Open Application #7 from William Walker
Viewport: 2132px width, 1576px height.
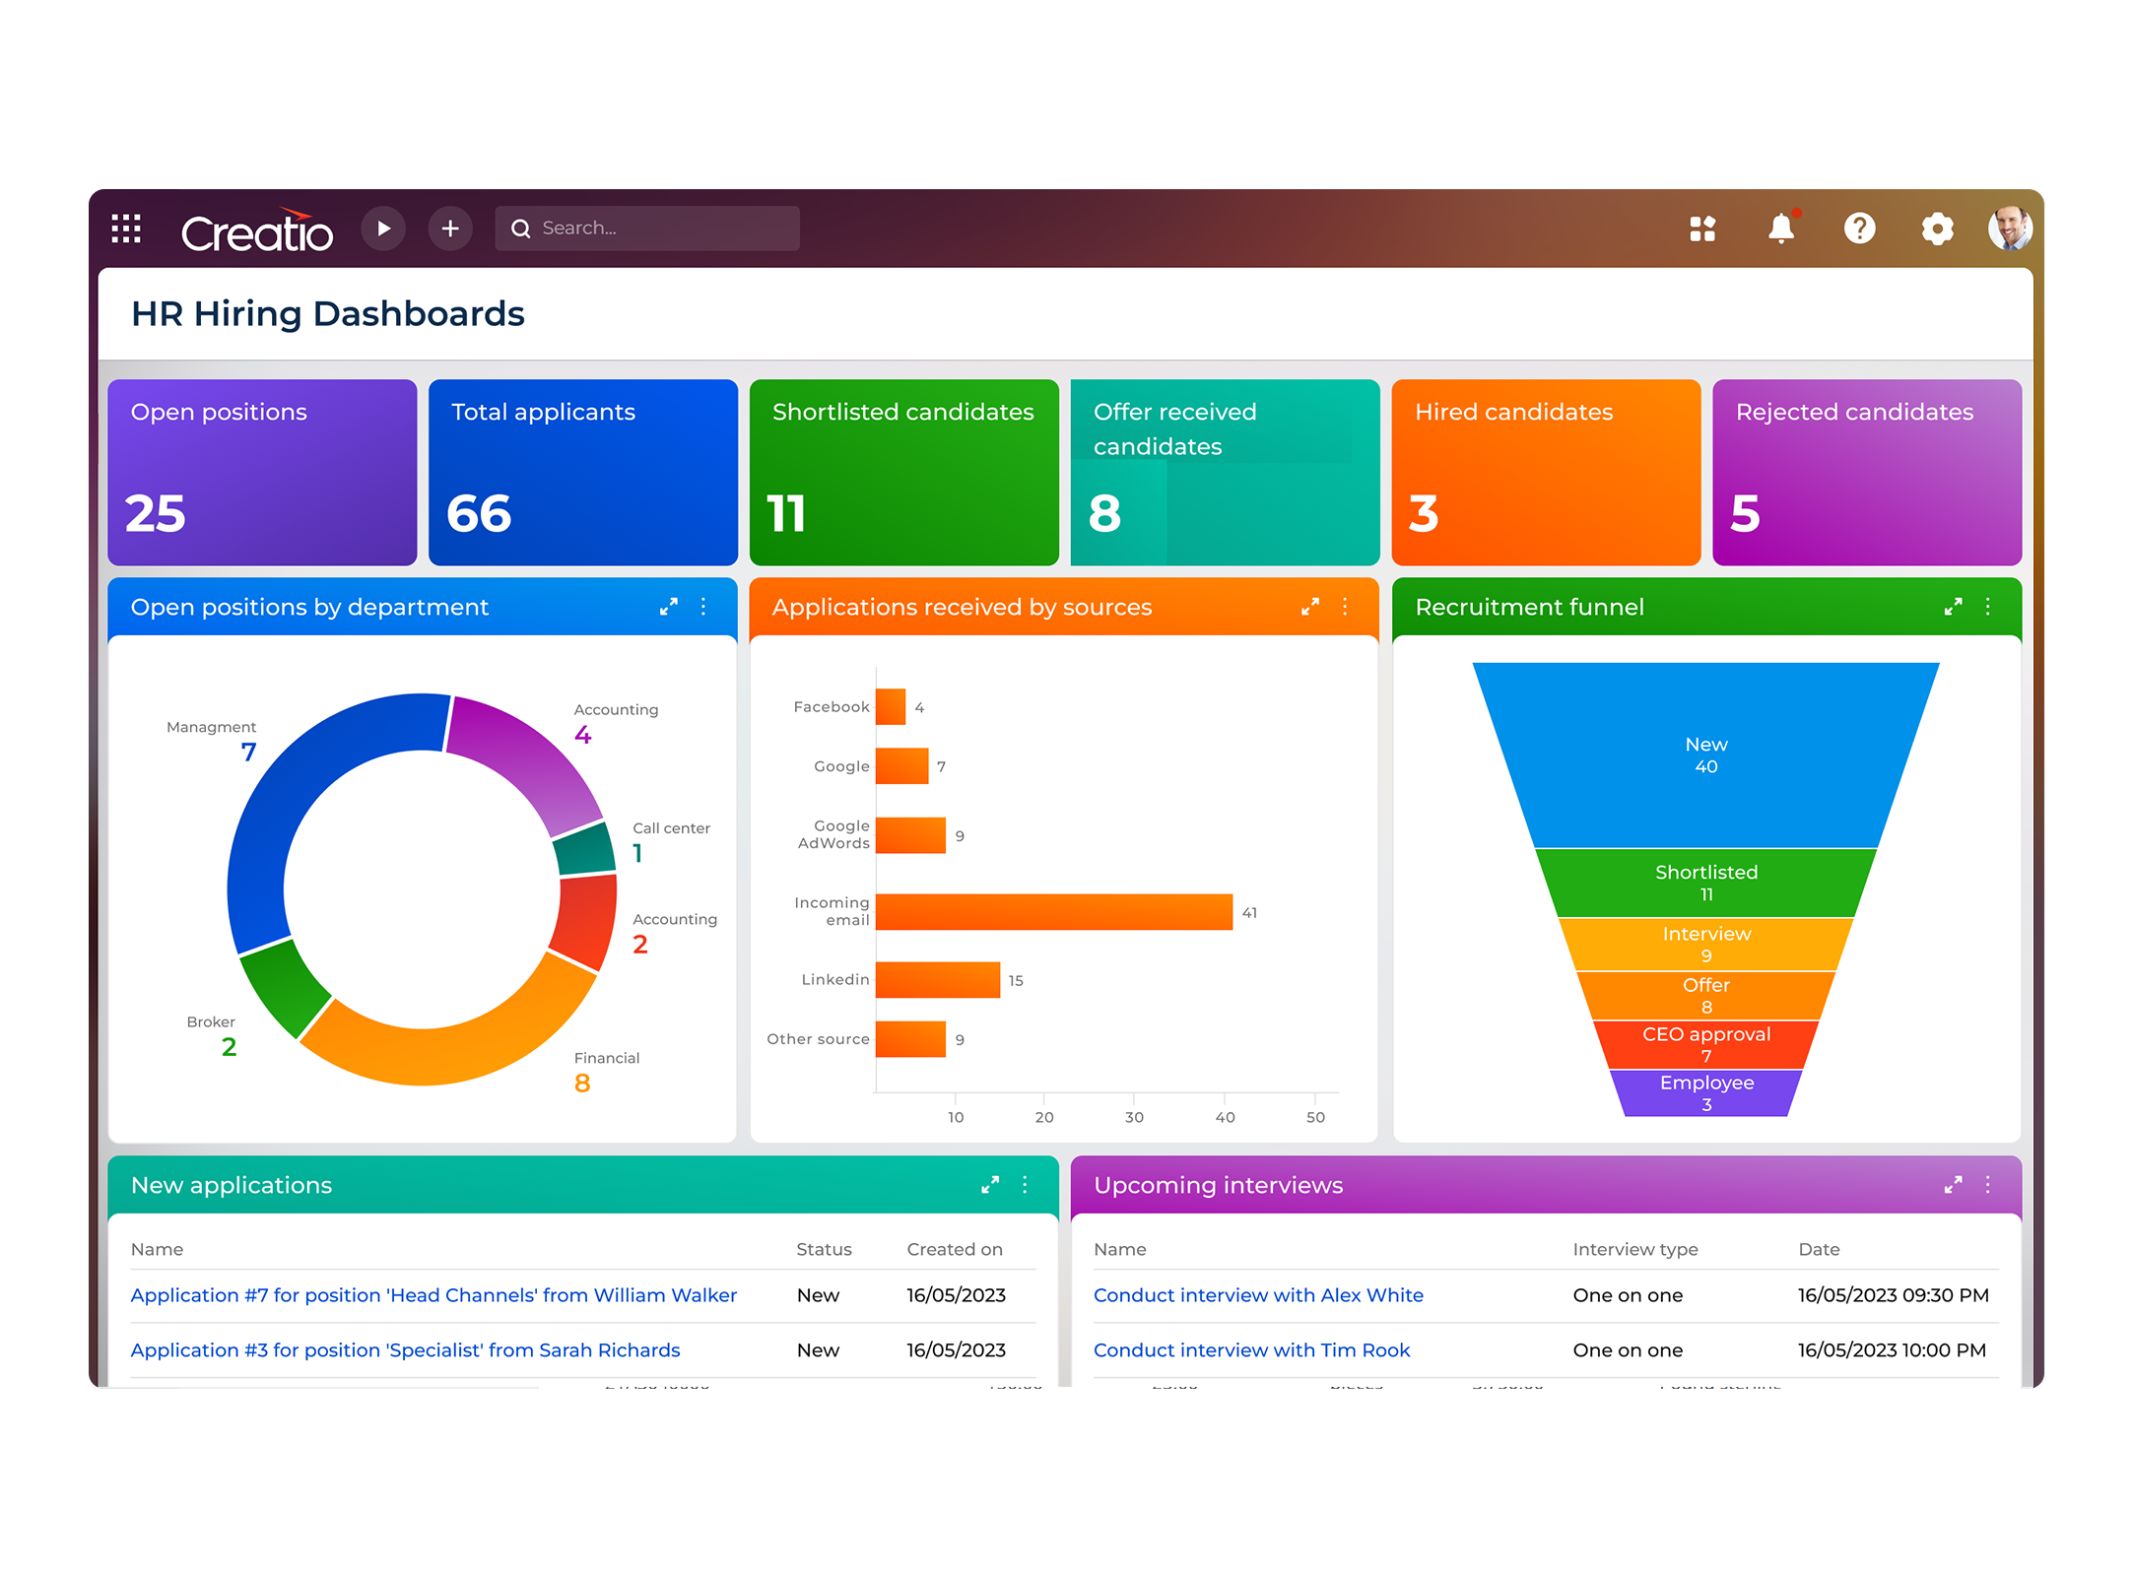(433, 1295)
